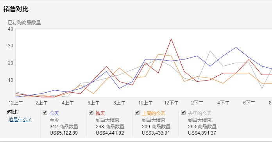
Task: Disable the 上周的今天 checkbox
Action: 137,112
